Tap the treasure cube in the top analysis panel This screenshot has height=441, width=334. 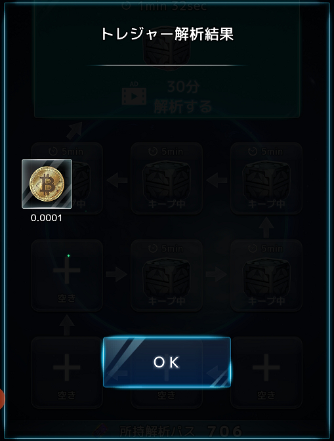pyautogui.click(x=167, y=49)
